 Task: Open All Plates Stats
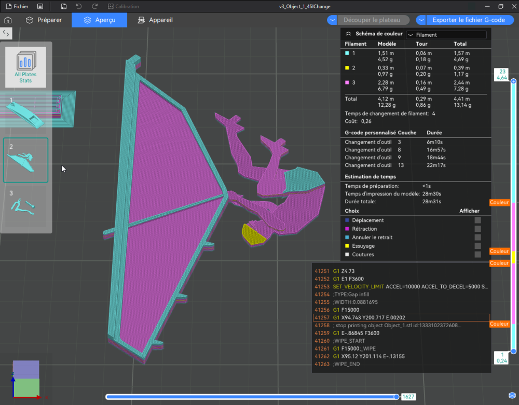pyautogui.click(x=25, y=67)
